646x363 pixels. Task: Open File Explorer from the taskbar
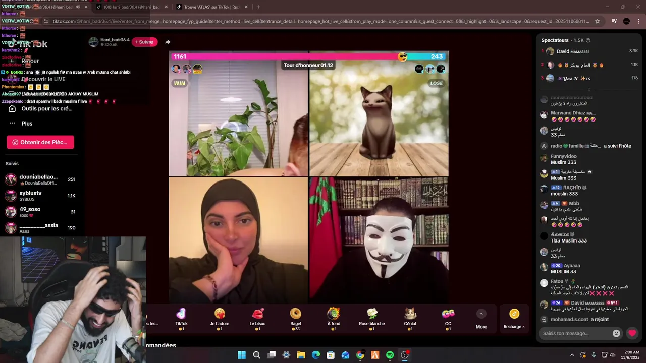[x=301, y=355]
